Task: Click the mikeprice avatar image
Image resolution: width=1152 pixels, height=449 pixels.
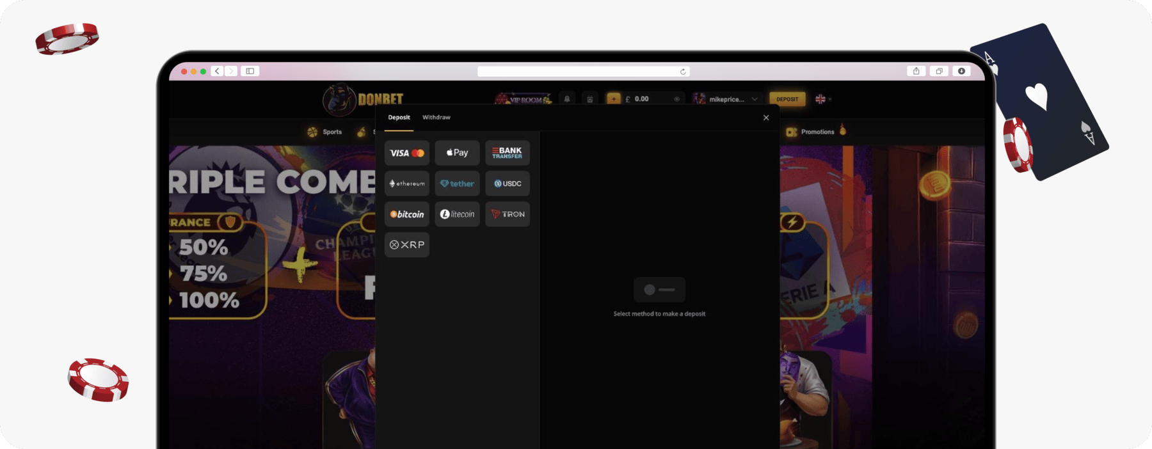Action: pyautogui.click(x=699, y=99)
